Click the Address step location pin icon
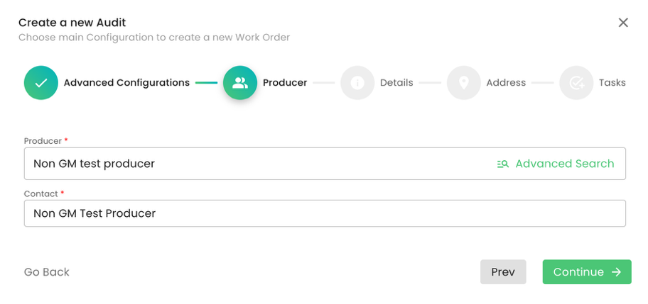The width and height of the screenshot is (648, 304). point(464,83)
